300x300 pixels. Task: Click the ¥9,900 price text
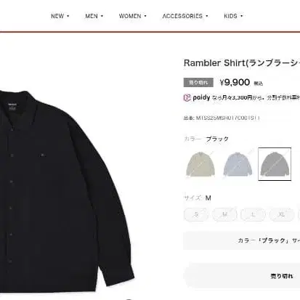[x=235, y=83]
